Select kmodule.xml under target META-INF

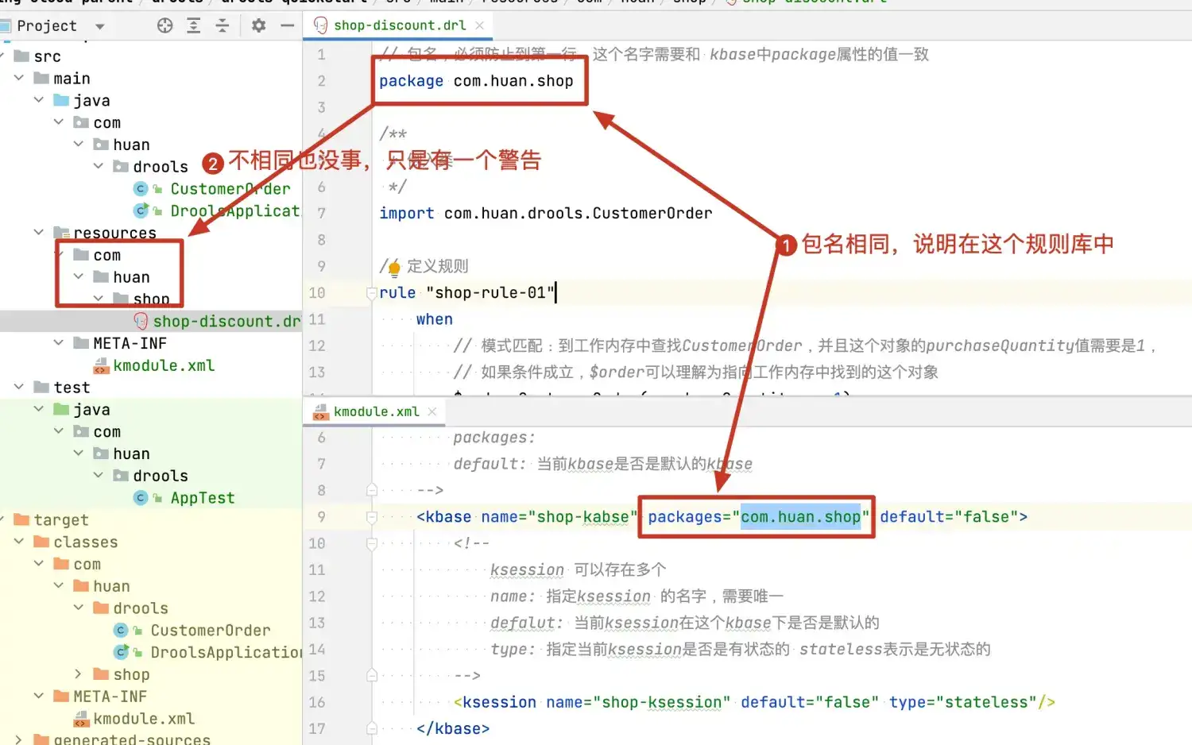click(144, 718)
